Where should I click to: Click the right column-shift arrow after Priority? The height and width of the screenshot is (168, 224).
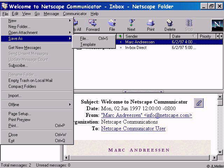(221, 36)
